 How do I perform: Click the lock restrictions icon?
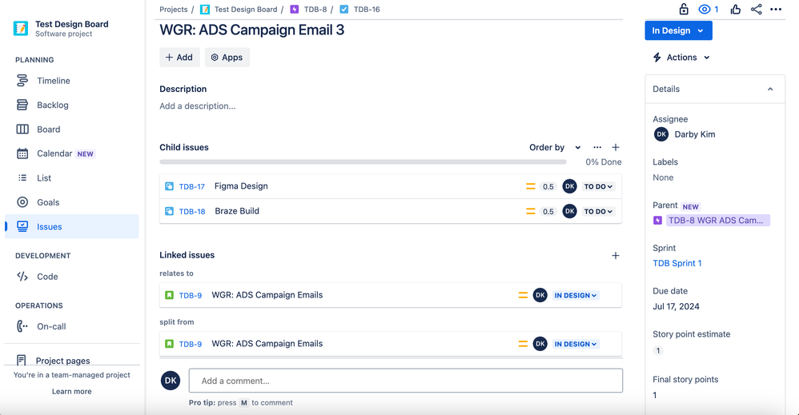684,9
